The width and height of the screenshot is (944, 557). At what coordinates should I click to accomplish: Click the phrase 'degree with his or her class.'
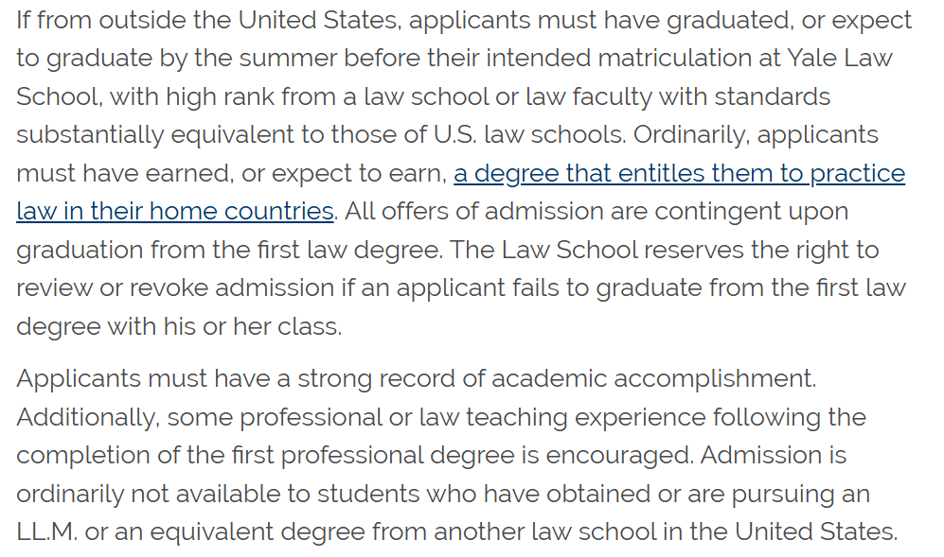pos(179,326)
